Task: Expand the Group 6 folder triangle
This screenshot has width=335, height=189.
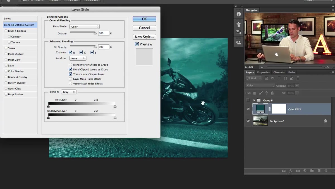Action: tap(254, 100)
